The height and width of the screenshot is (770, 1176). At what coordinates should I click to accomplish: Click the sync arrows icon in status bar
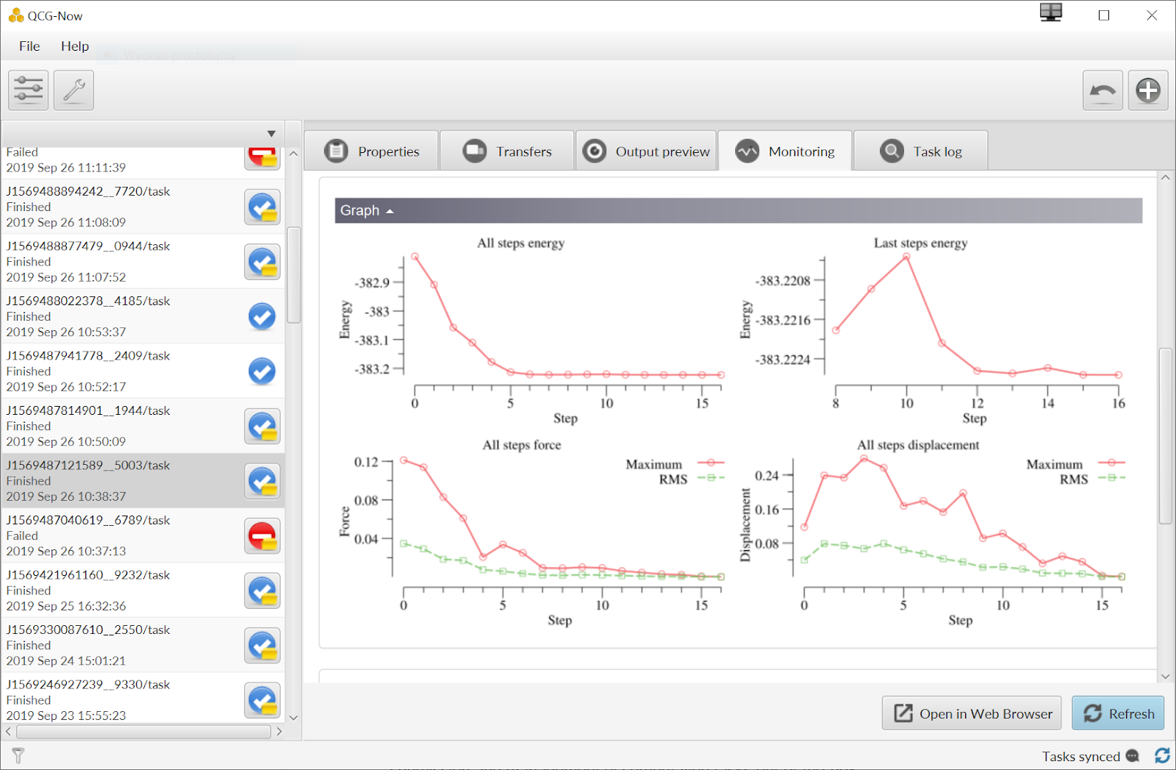[1162, 755]
